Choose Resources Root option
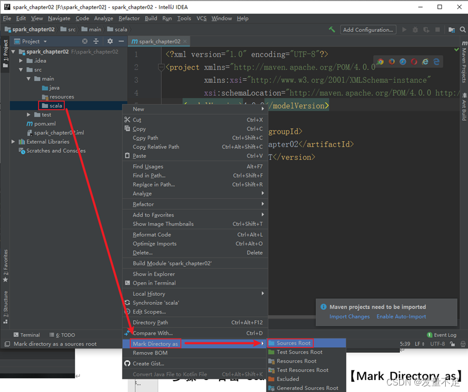468x392 pixels. (x=306, y=361)
